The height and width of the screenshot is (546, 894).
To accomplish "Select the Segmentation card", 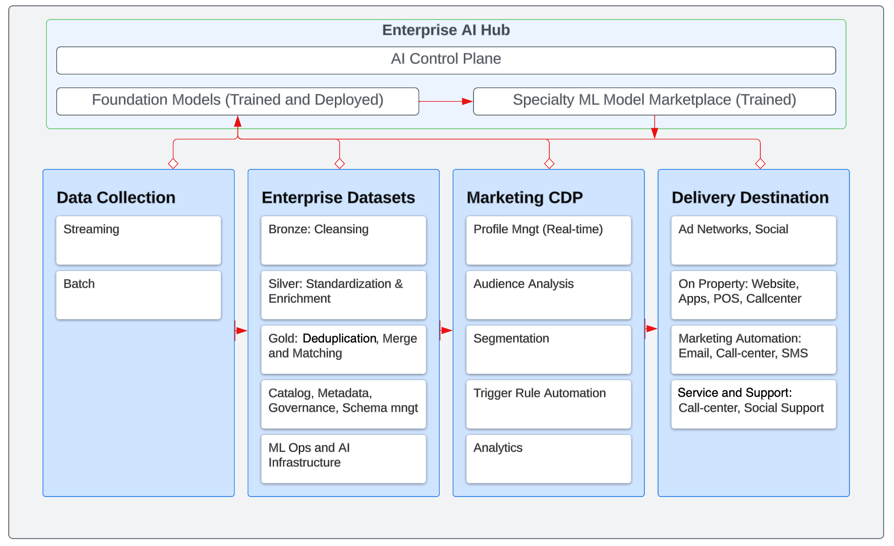I will 549,350.
